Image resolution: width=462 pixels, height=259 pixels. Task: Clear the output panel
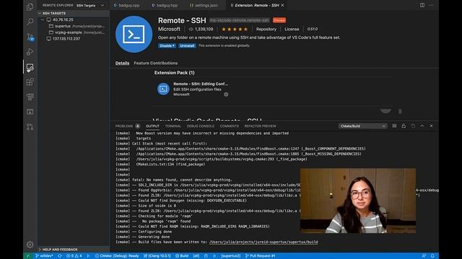(x=394, y=126)
